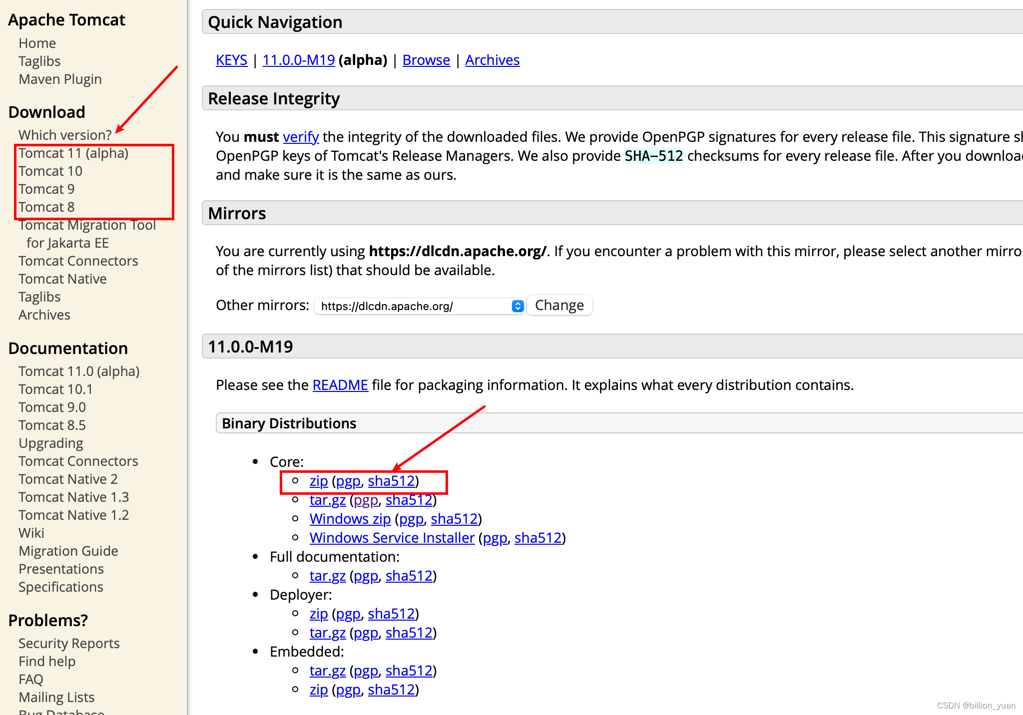1023x715 pixels.
Task: Open sha512 for Full documentation tar.gz
Action: point(409,576)
